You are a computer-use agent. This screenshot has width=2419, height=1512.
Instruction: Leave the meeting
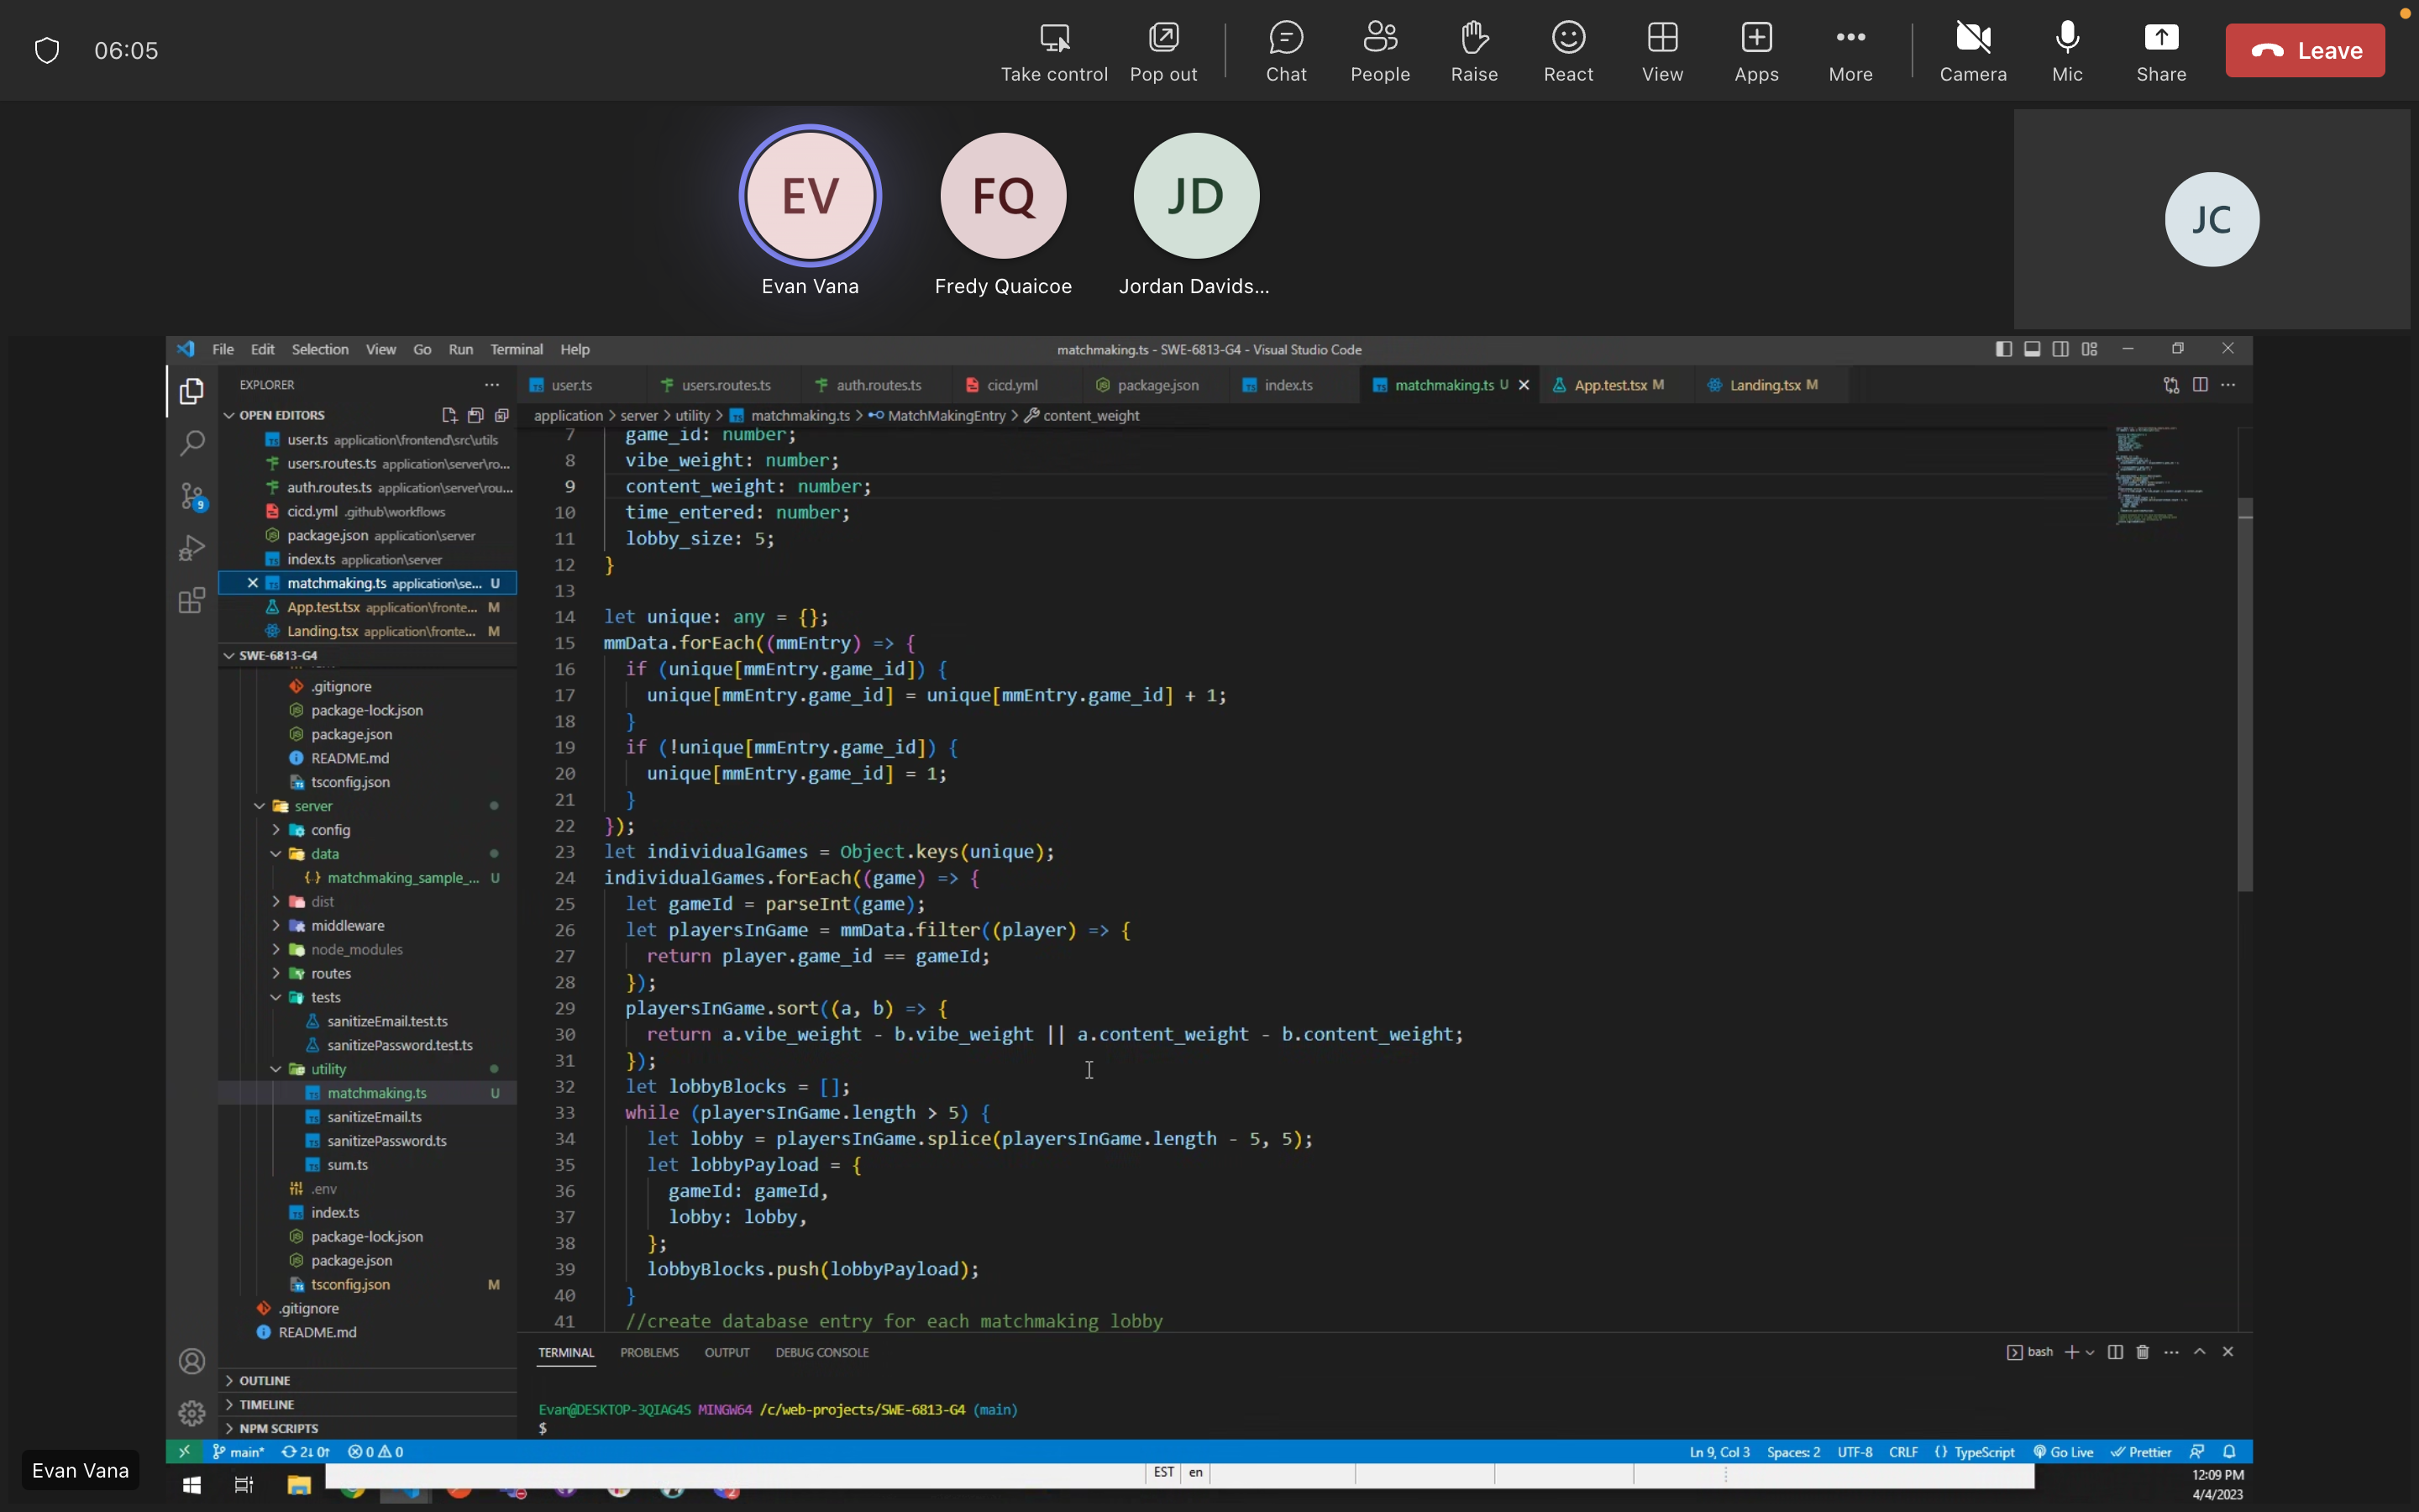point(2304,50)
